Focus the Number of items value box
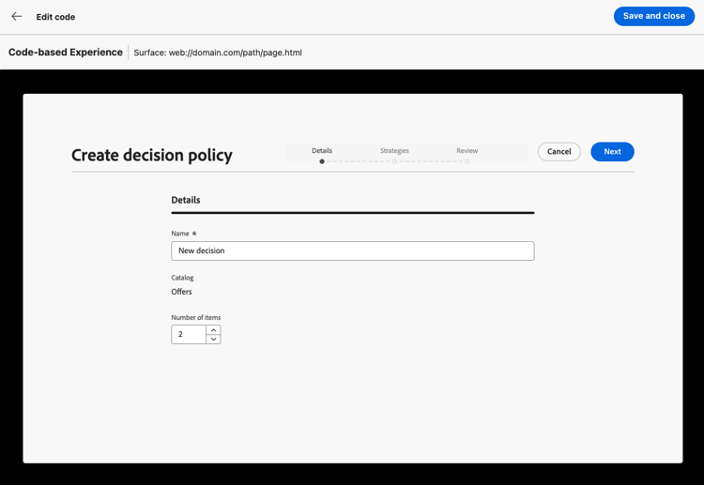The width and height of the screenshot is (704, 485). coord(189,335)
